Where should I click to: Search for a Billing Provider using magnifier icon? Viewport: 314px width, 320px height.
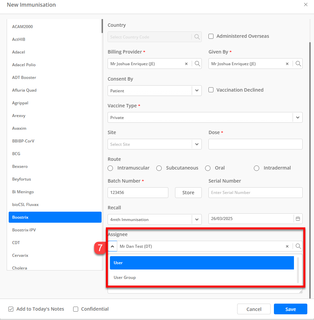pos(197,64)
